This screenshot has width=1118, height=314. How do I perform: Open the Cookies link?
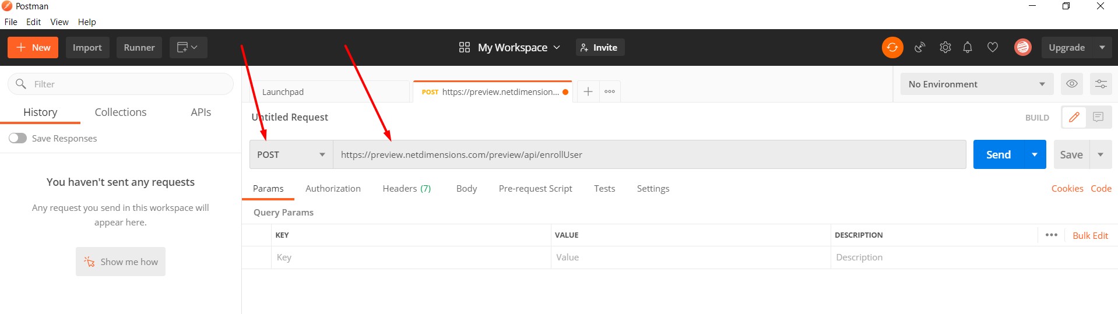point(1067,188)
